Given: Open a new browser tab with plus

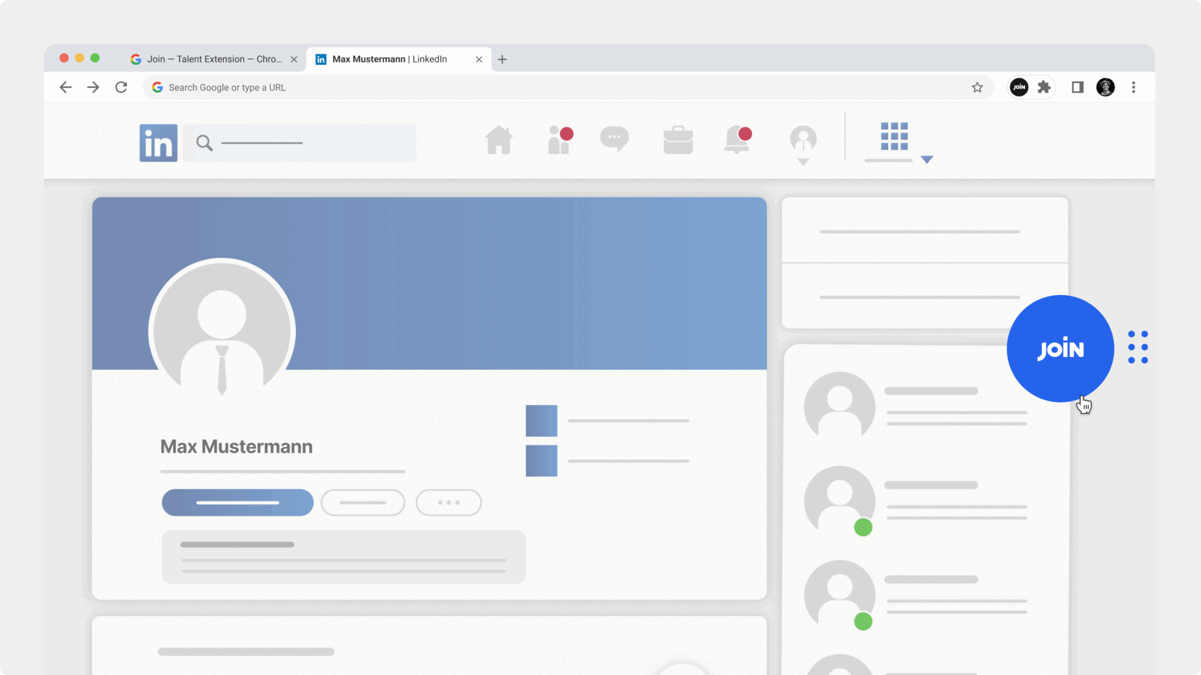Looking at the screenshot, I should (x=502, y=59).
